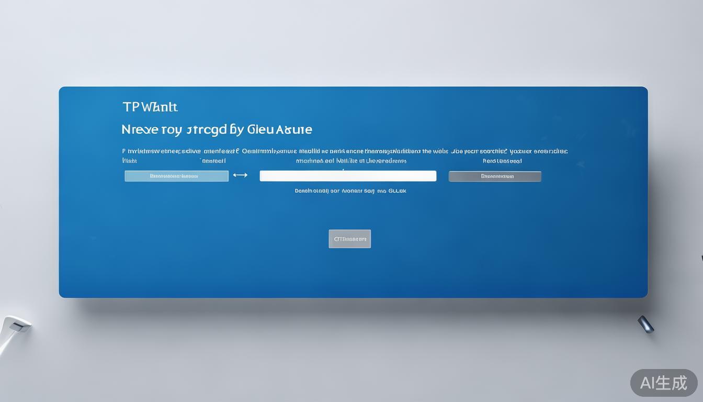
Task: Click the label above the white input field
Action: pos(351,161)
